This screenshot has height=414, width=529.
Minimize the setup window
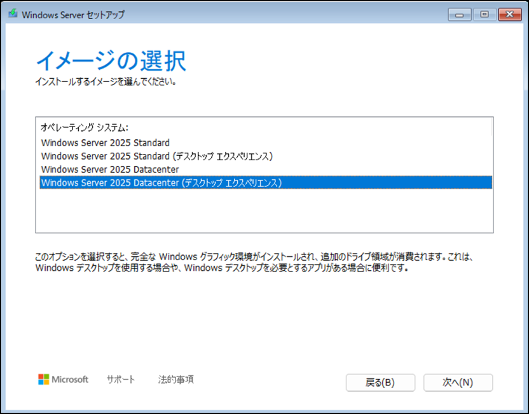coord(459,15)
